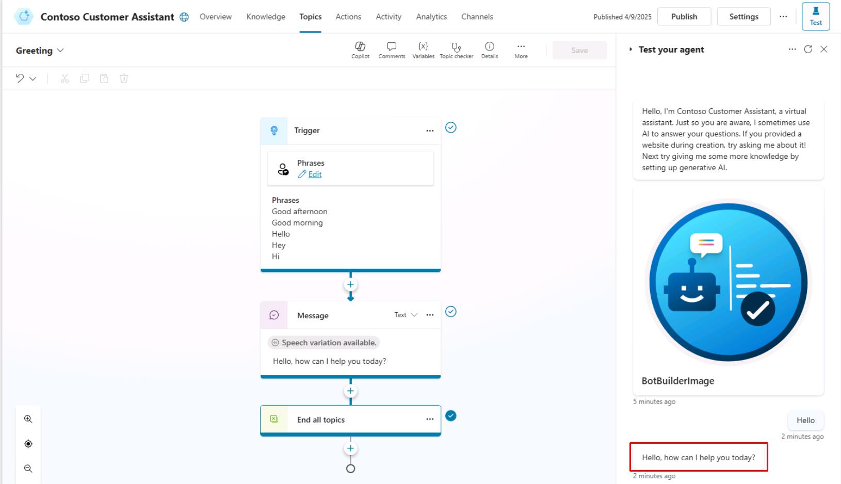Click the Publish button
Viewport: 841px width, 484px height.
(x=684, y=17)
